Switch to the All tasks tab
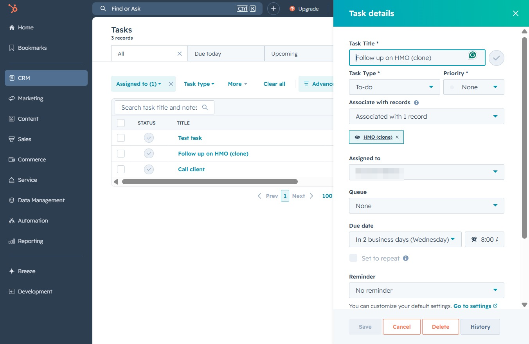Screen dimensions: 529x344 point(149,54)
